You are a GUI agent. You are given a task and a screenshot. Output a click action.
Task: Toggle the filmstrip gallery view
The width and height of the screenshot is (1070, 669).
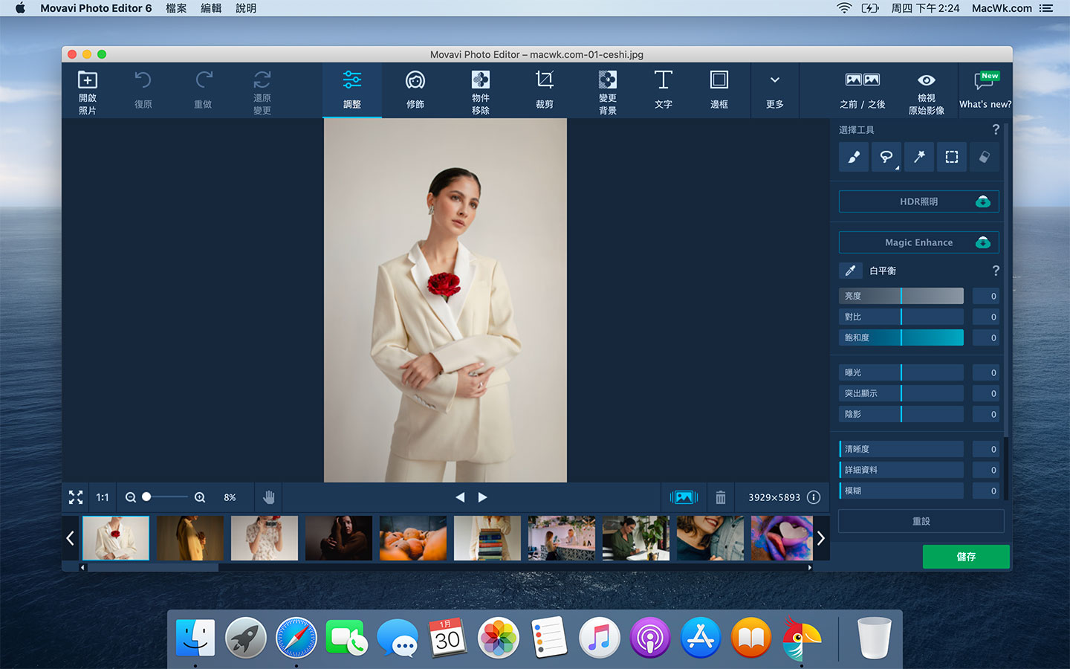(684, 497)
